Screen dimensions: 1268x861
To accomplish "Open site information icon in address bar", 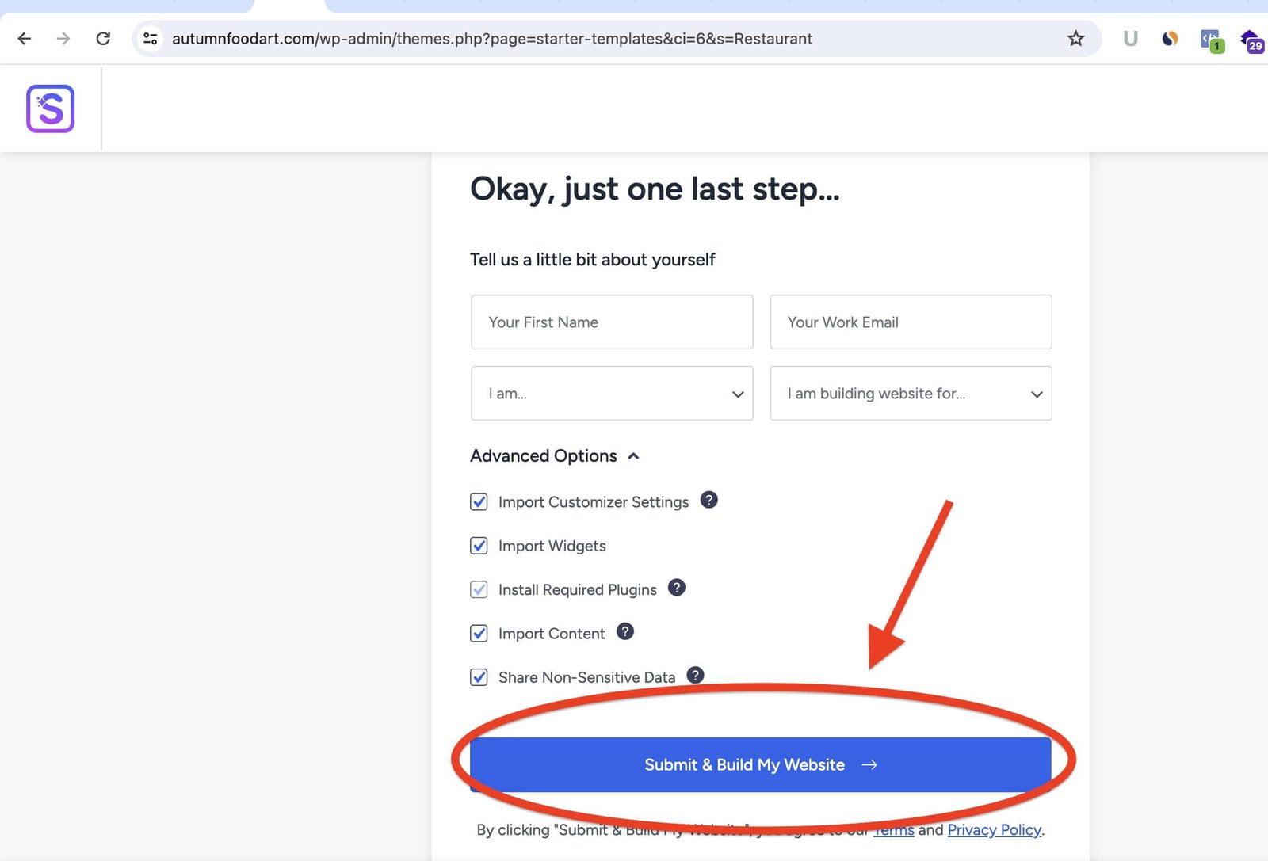I will pos(150,38).
